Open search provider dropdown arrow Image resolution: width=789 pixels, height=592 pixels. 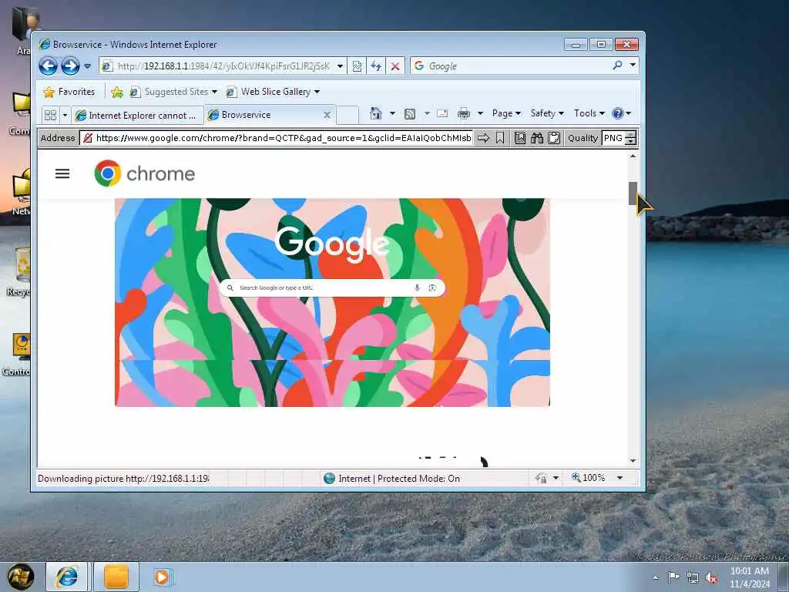(x=633, y=65)
